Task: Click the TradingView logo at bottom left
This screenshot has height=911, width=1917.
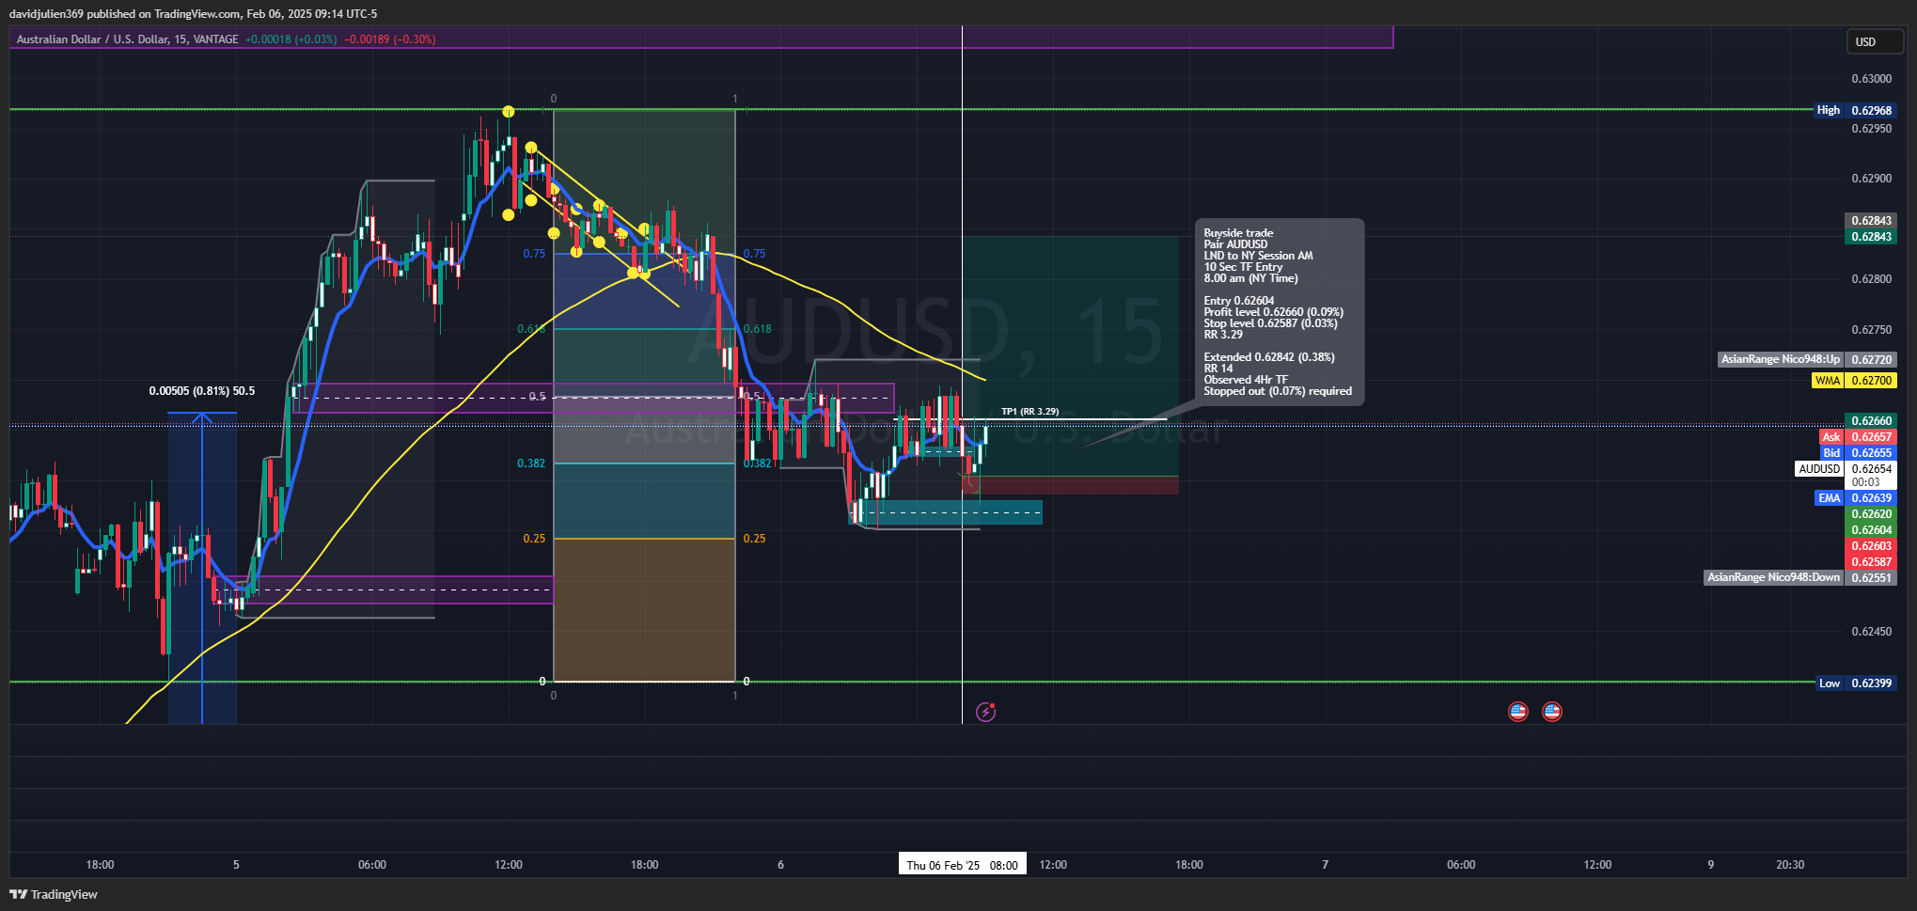Action: (54, 894)
